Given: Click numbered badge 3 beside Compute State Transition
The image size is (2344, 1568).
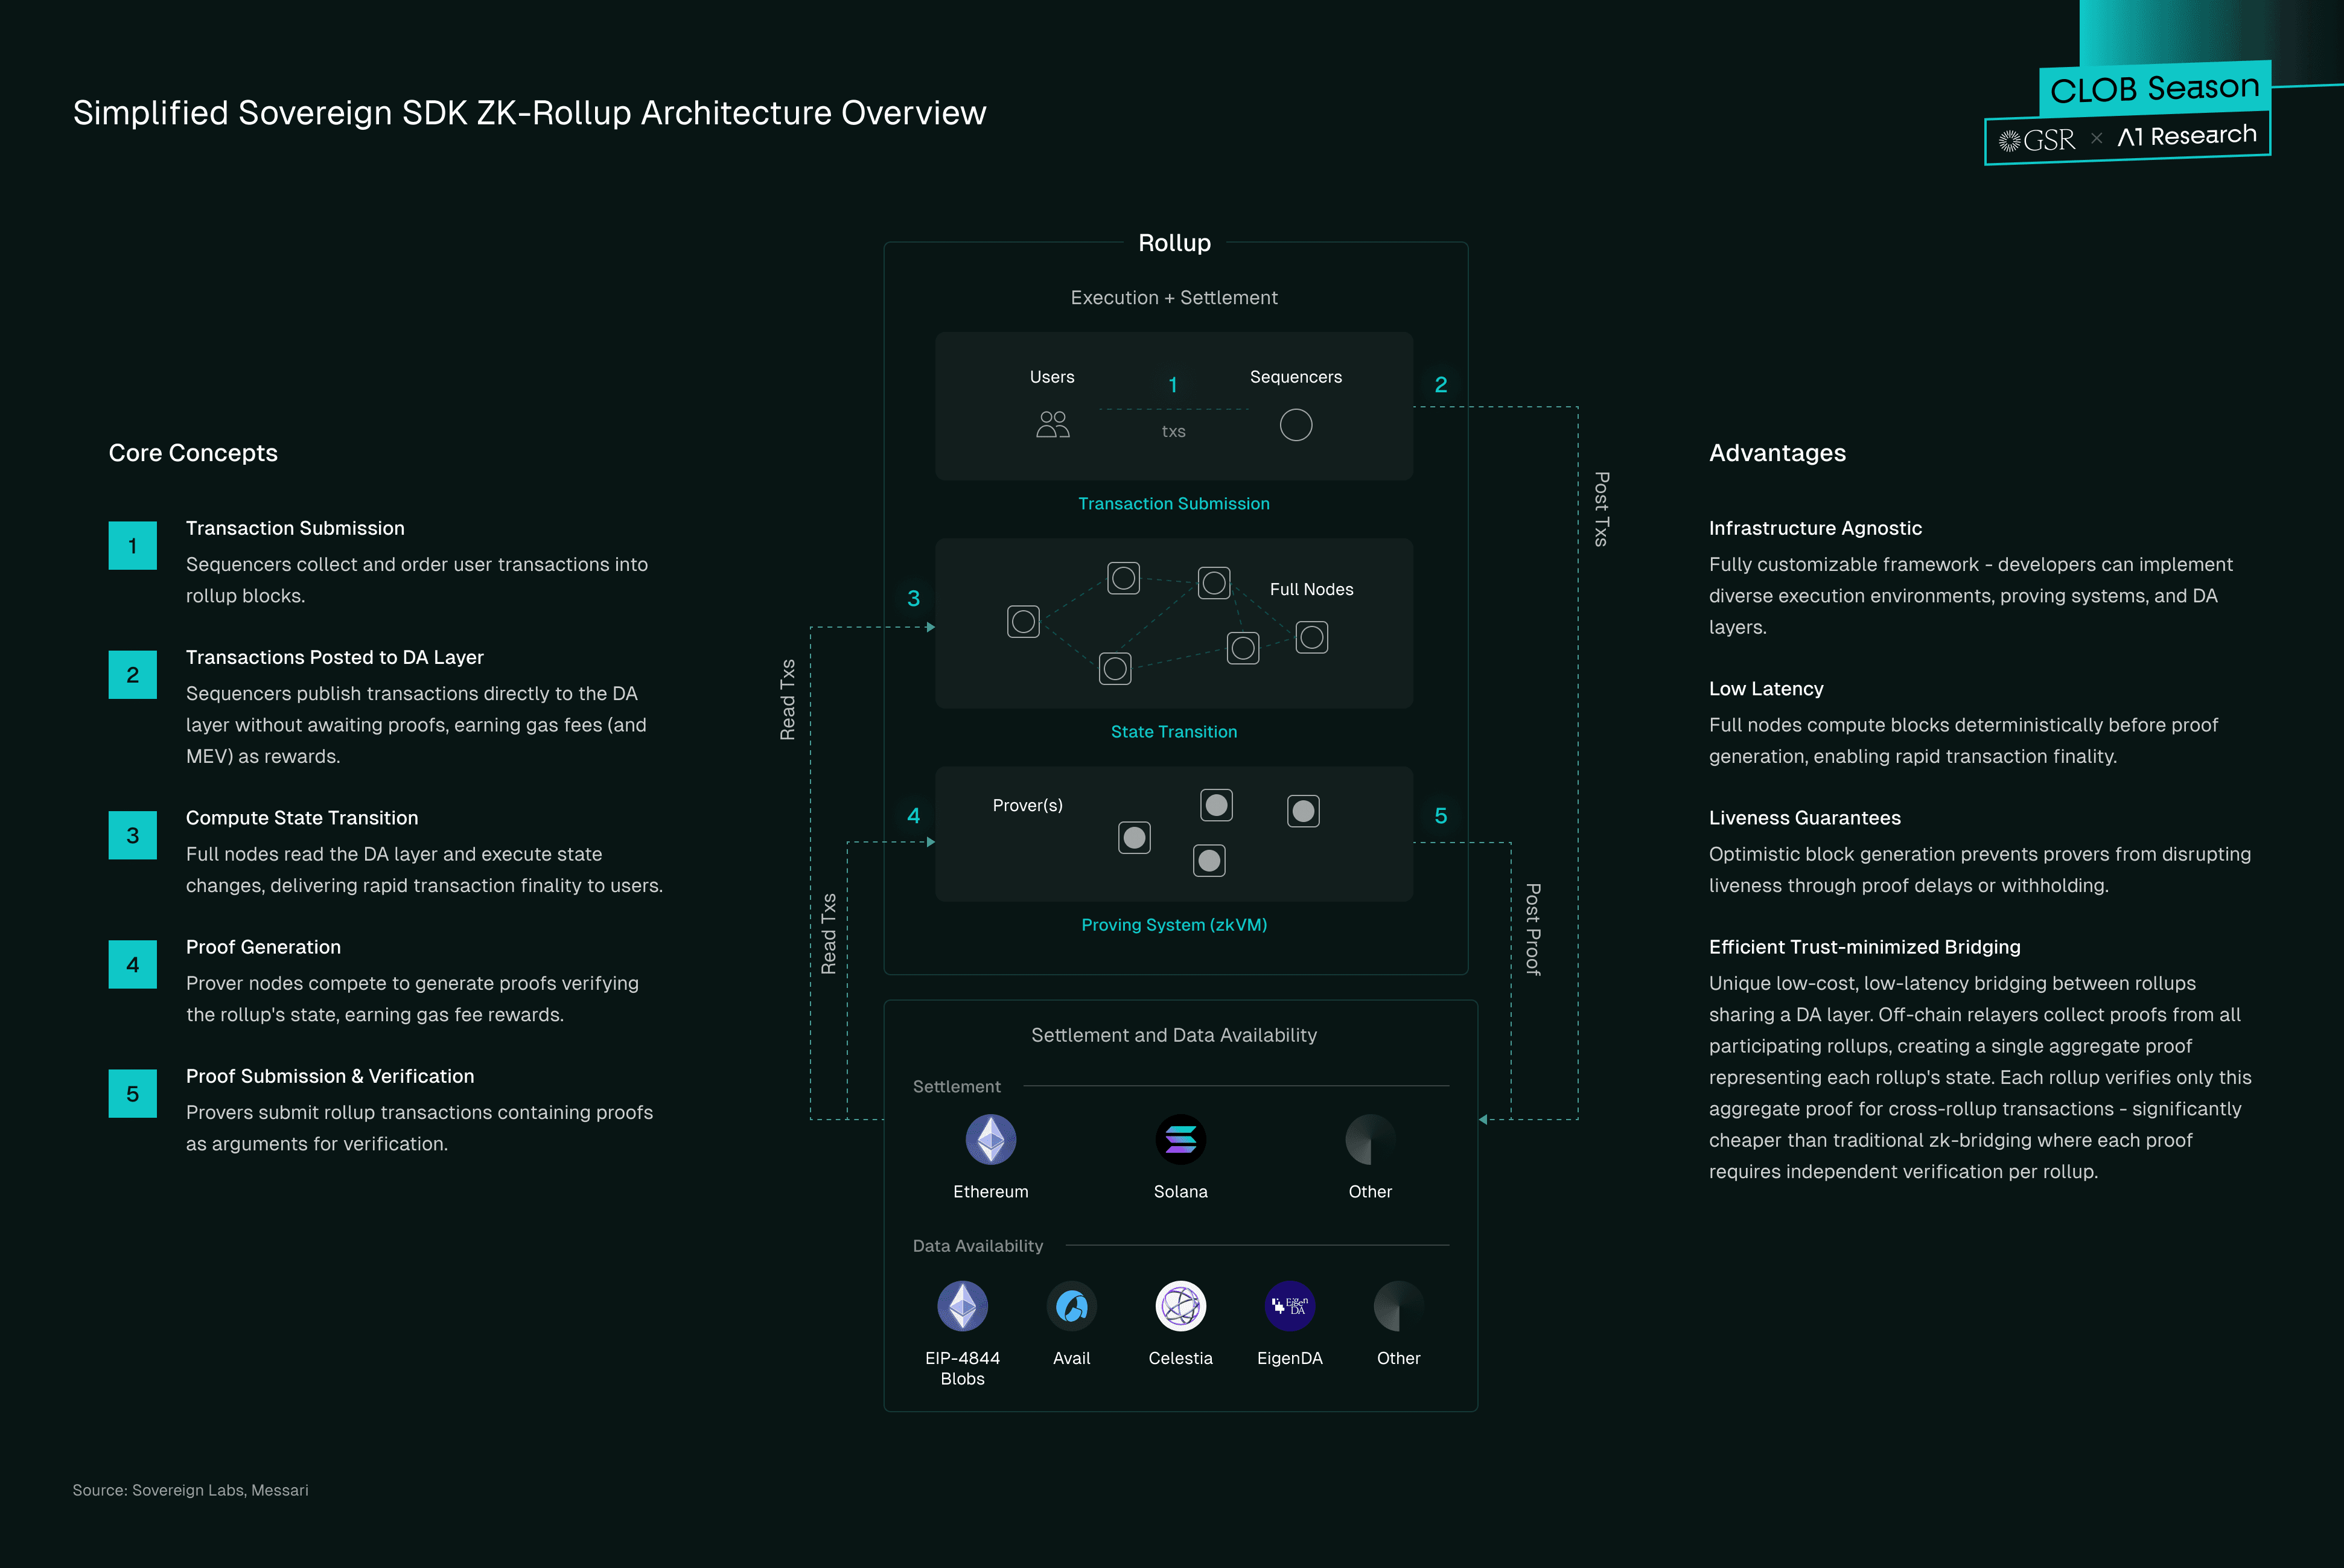Looking at the screenshot, I should pos(133,835).
